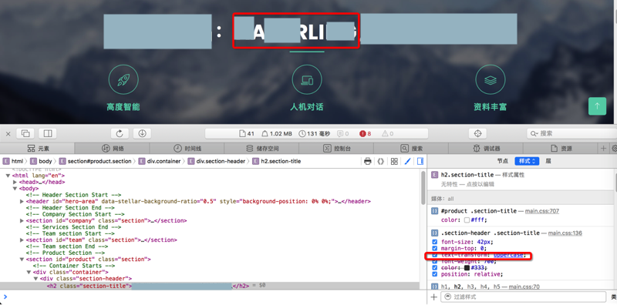Open the 调试器 (Debugger) tab

tap(486, 149)
